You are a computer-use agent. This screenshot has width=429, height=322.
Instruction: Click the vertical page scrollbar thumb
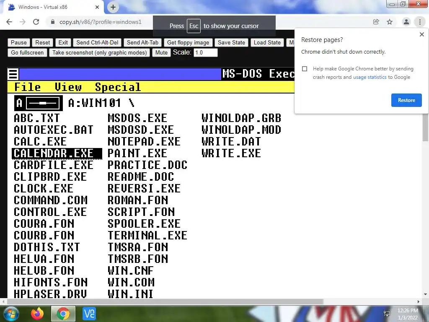click(426, 127)
